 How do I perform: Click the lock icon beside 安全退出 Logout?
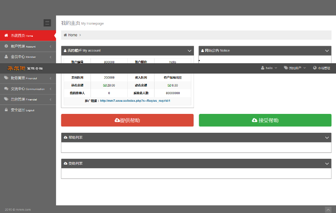tap(6, 110)
